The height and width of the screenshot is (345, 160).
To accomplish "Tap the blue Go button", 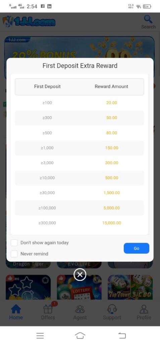I will pos(136,248).
